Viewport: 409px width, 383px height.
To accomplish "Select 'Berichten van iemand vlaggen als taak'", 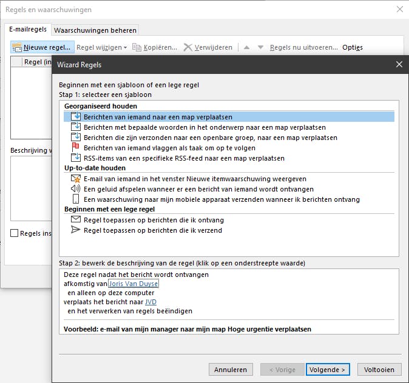I will coord(229,148).
